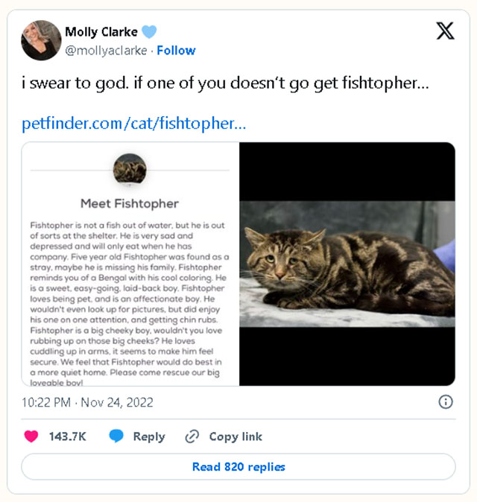Image resolution: width=477 pixels, height=502 pixels.
Task: Open the 10:22 PM Nov 24, 2022 timestamp
Action: point(87,402)
